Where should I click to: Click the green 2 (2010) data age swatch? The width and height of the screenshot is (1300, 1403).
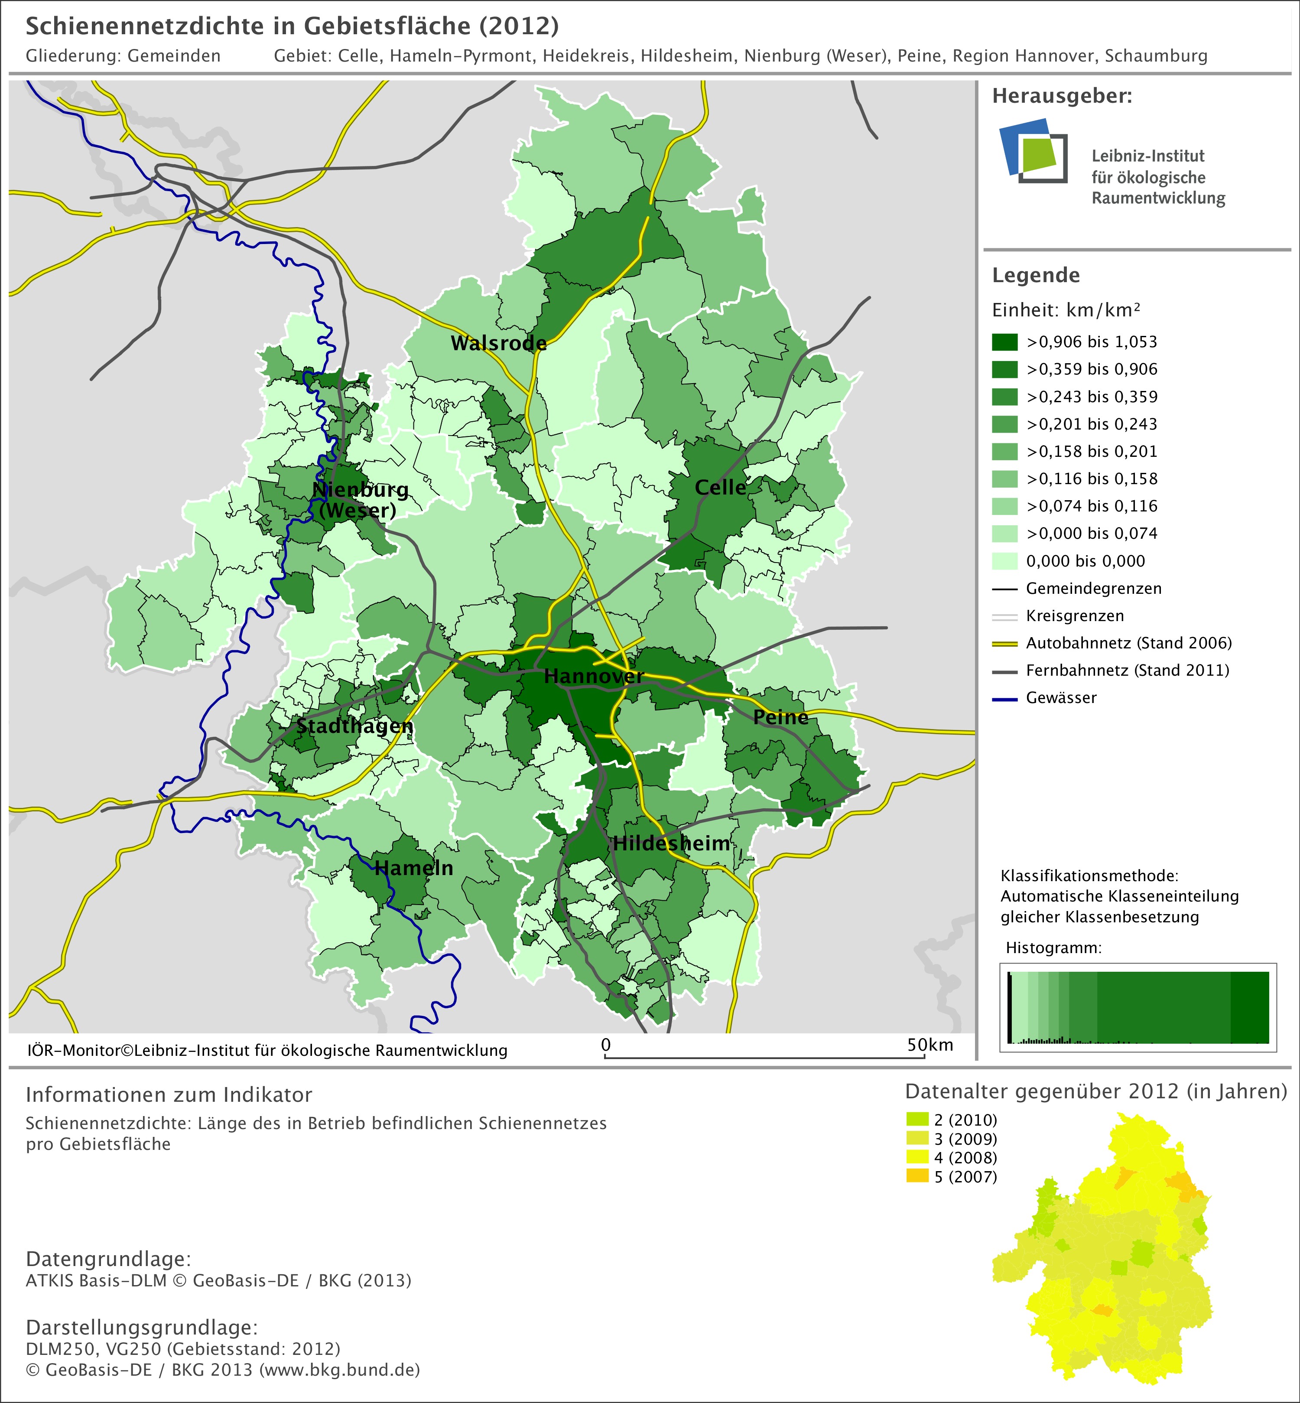[917, 1120]
